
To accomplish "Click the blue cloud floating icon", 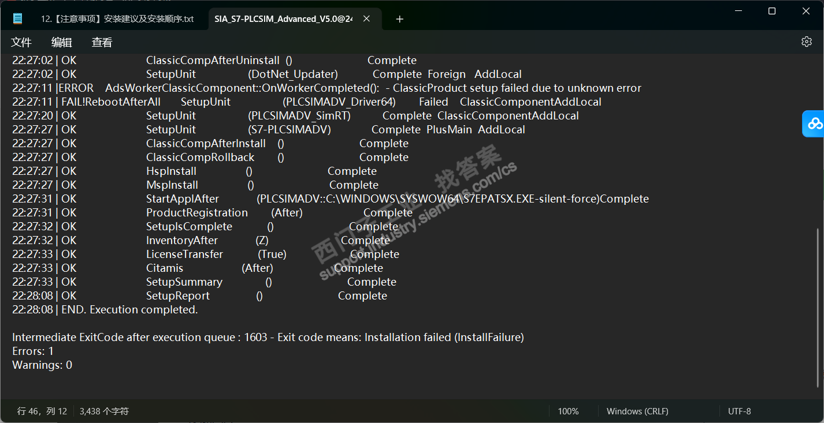I will 814,123.
